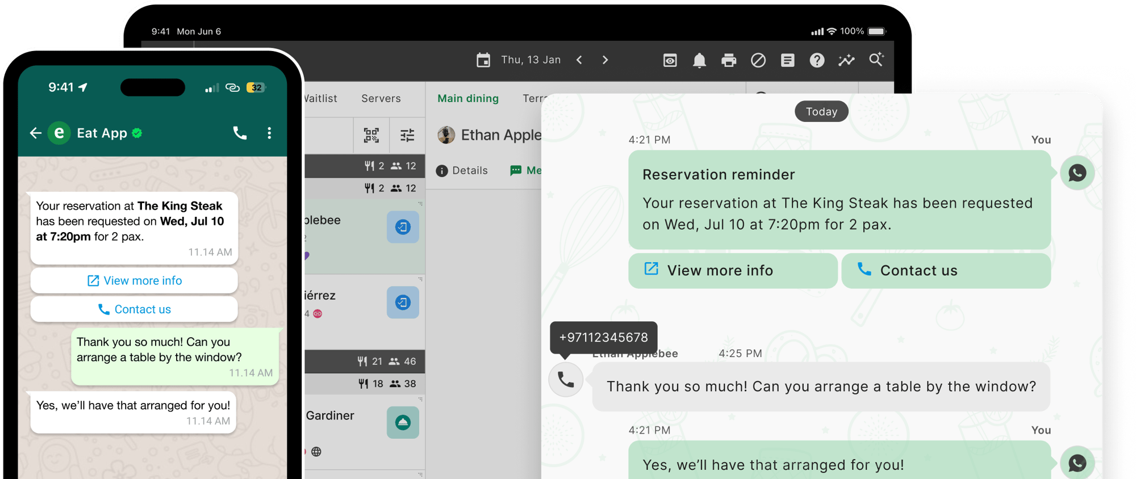Click 'View more info' in tablet chat
Screen dimensions: 1136x479
733,270
